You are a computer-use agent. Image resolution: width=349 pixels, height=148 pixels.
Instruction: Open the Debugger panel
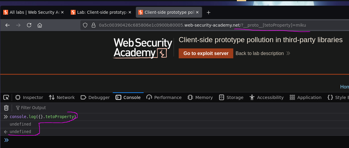tap(95, 97)
